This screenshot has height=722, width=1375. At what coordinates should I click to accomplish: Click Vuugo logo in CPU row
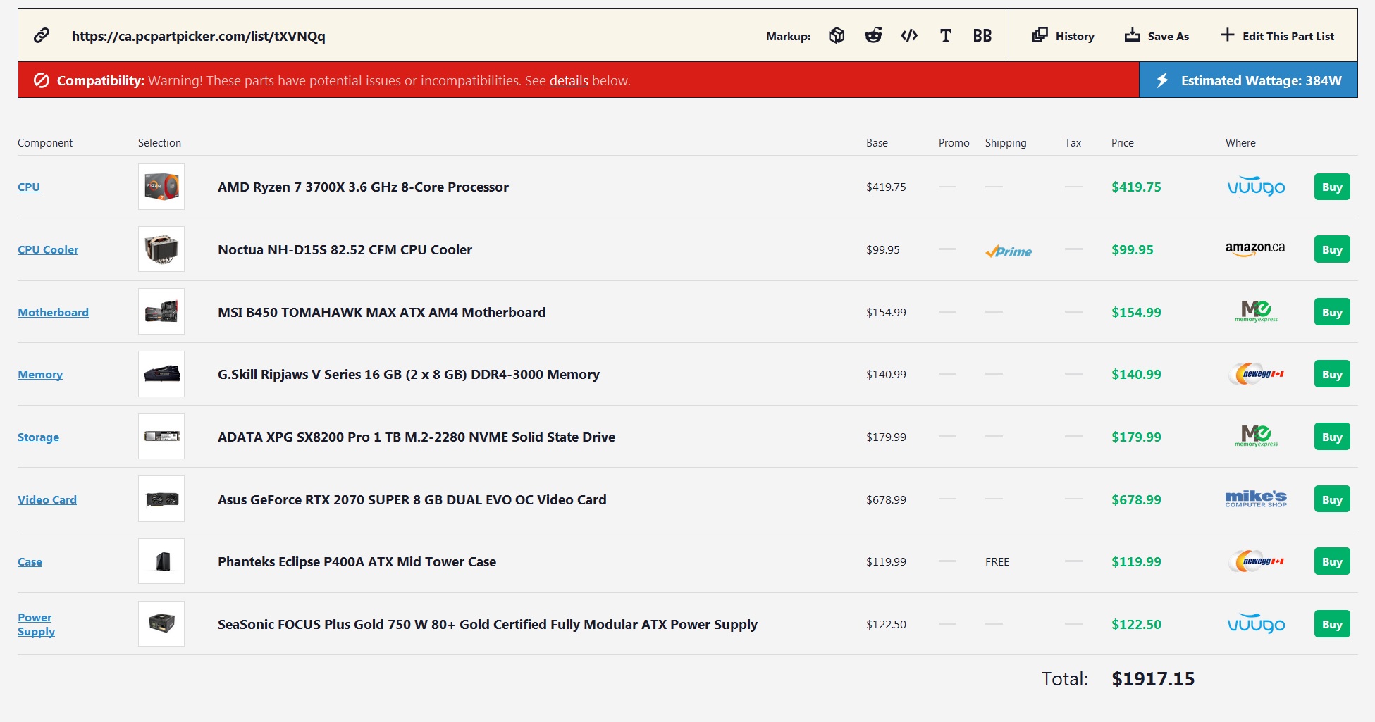tap(1256, 186)
